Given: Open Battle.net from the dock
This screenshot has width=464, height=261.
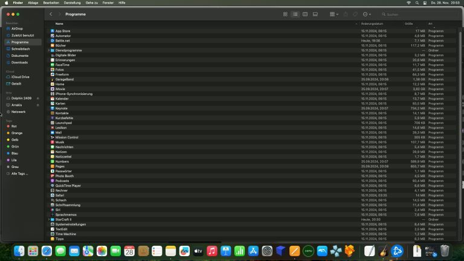Looking at the screenshot, I should 397,251.
